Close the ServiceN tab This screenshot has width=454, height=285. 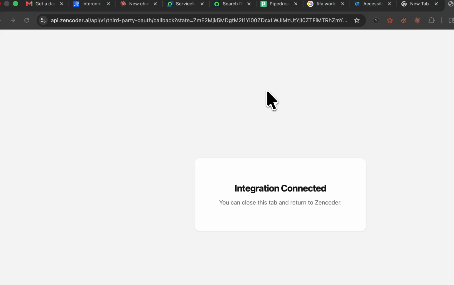202,4
